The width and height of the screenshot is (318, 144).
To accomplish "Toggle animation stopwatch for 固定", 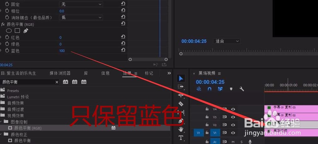I will coord(7,4).
